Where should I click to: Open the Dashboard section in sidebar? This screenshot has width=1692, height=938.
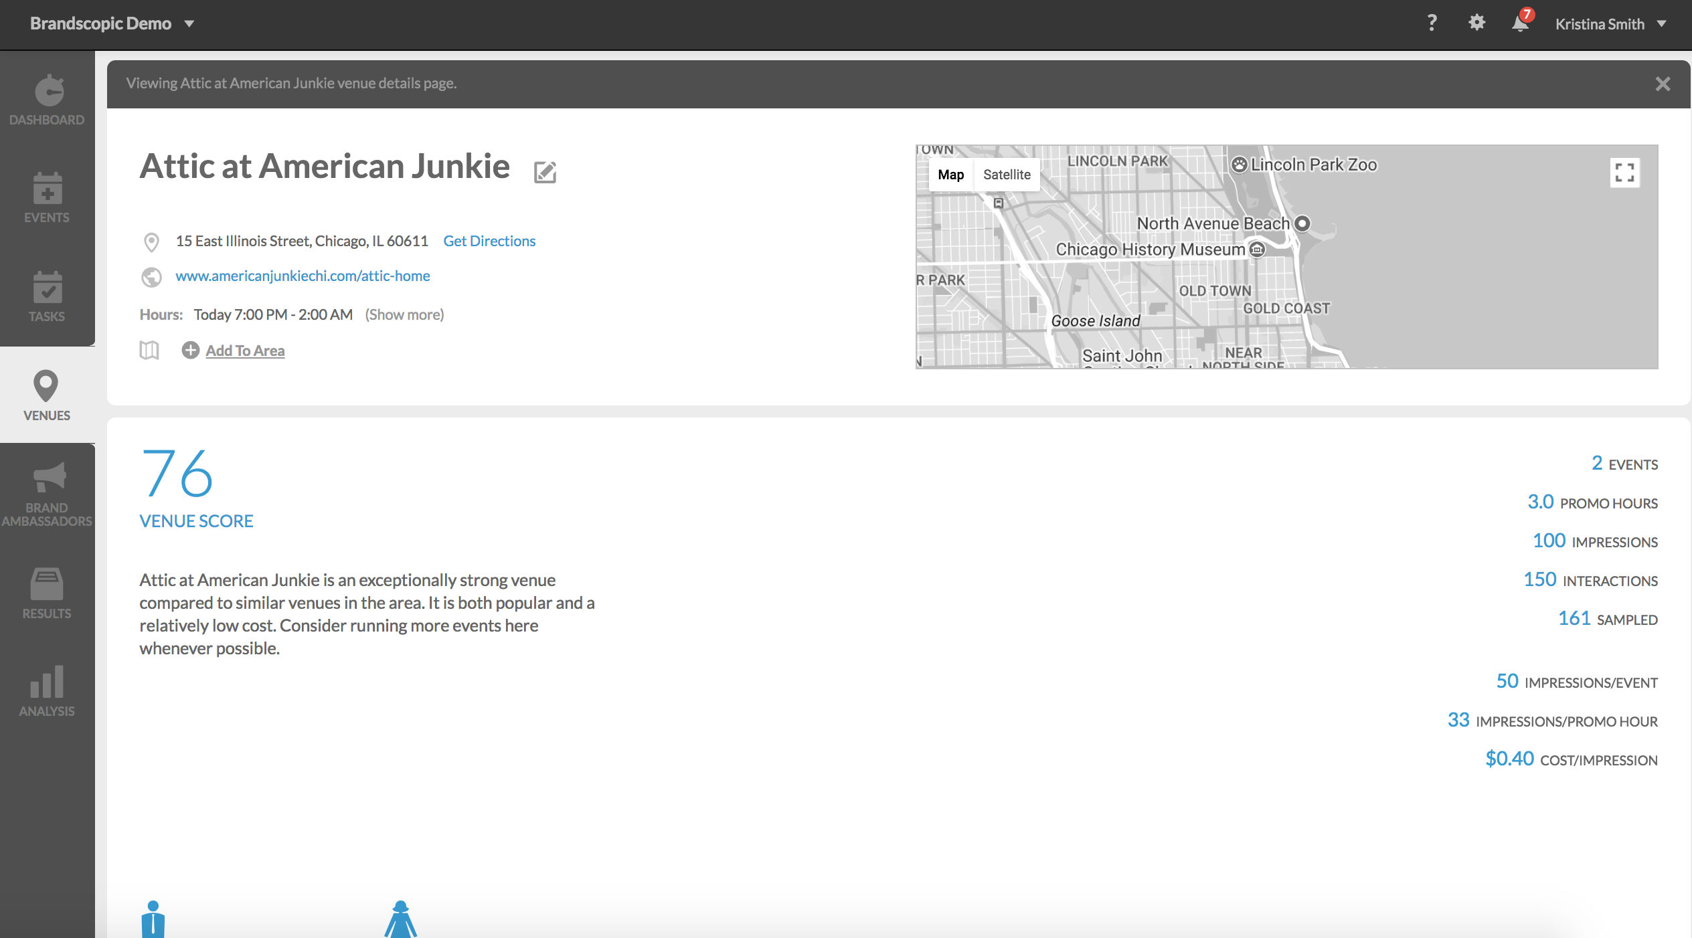pyautogui.click(x=47, y=100)
